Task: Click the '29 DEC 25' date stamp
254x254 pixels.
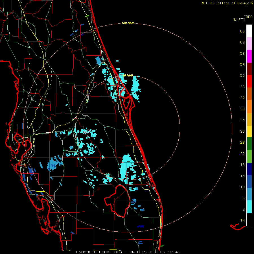Action: tap(154, 252)
